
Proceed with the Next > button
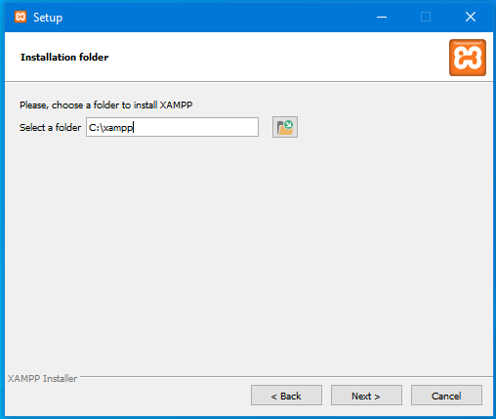click(366, 396)
